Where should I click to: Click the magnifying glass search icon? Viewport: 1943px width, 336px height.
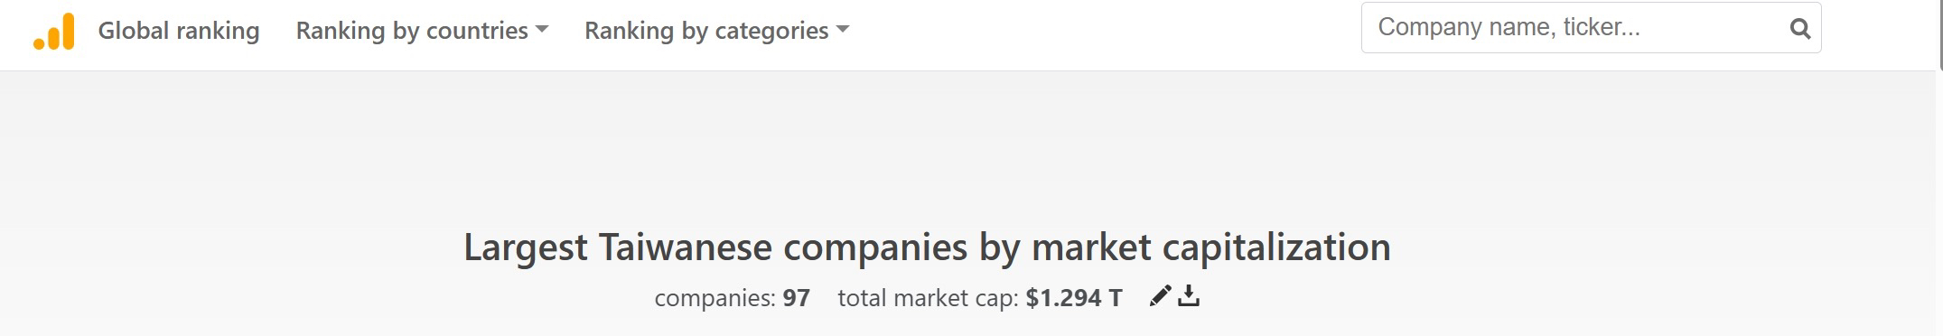[1800, 29]
